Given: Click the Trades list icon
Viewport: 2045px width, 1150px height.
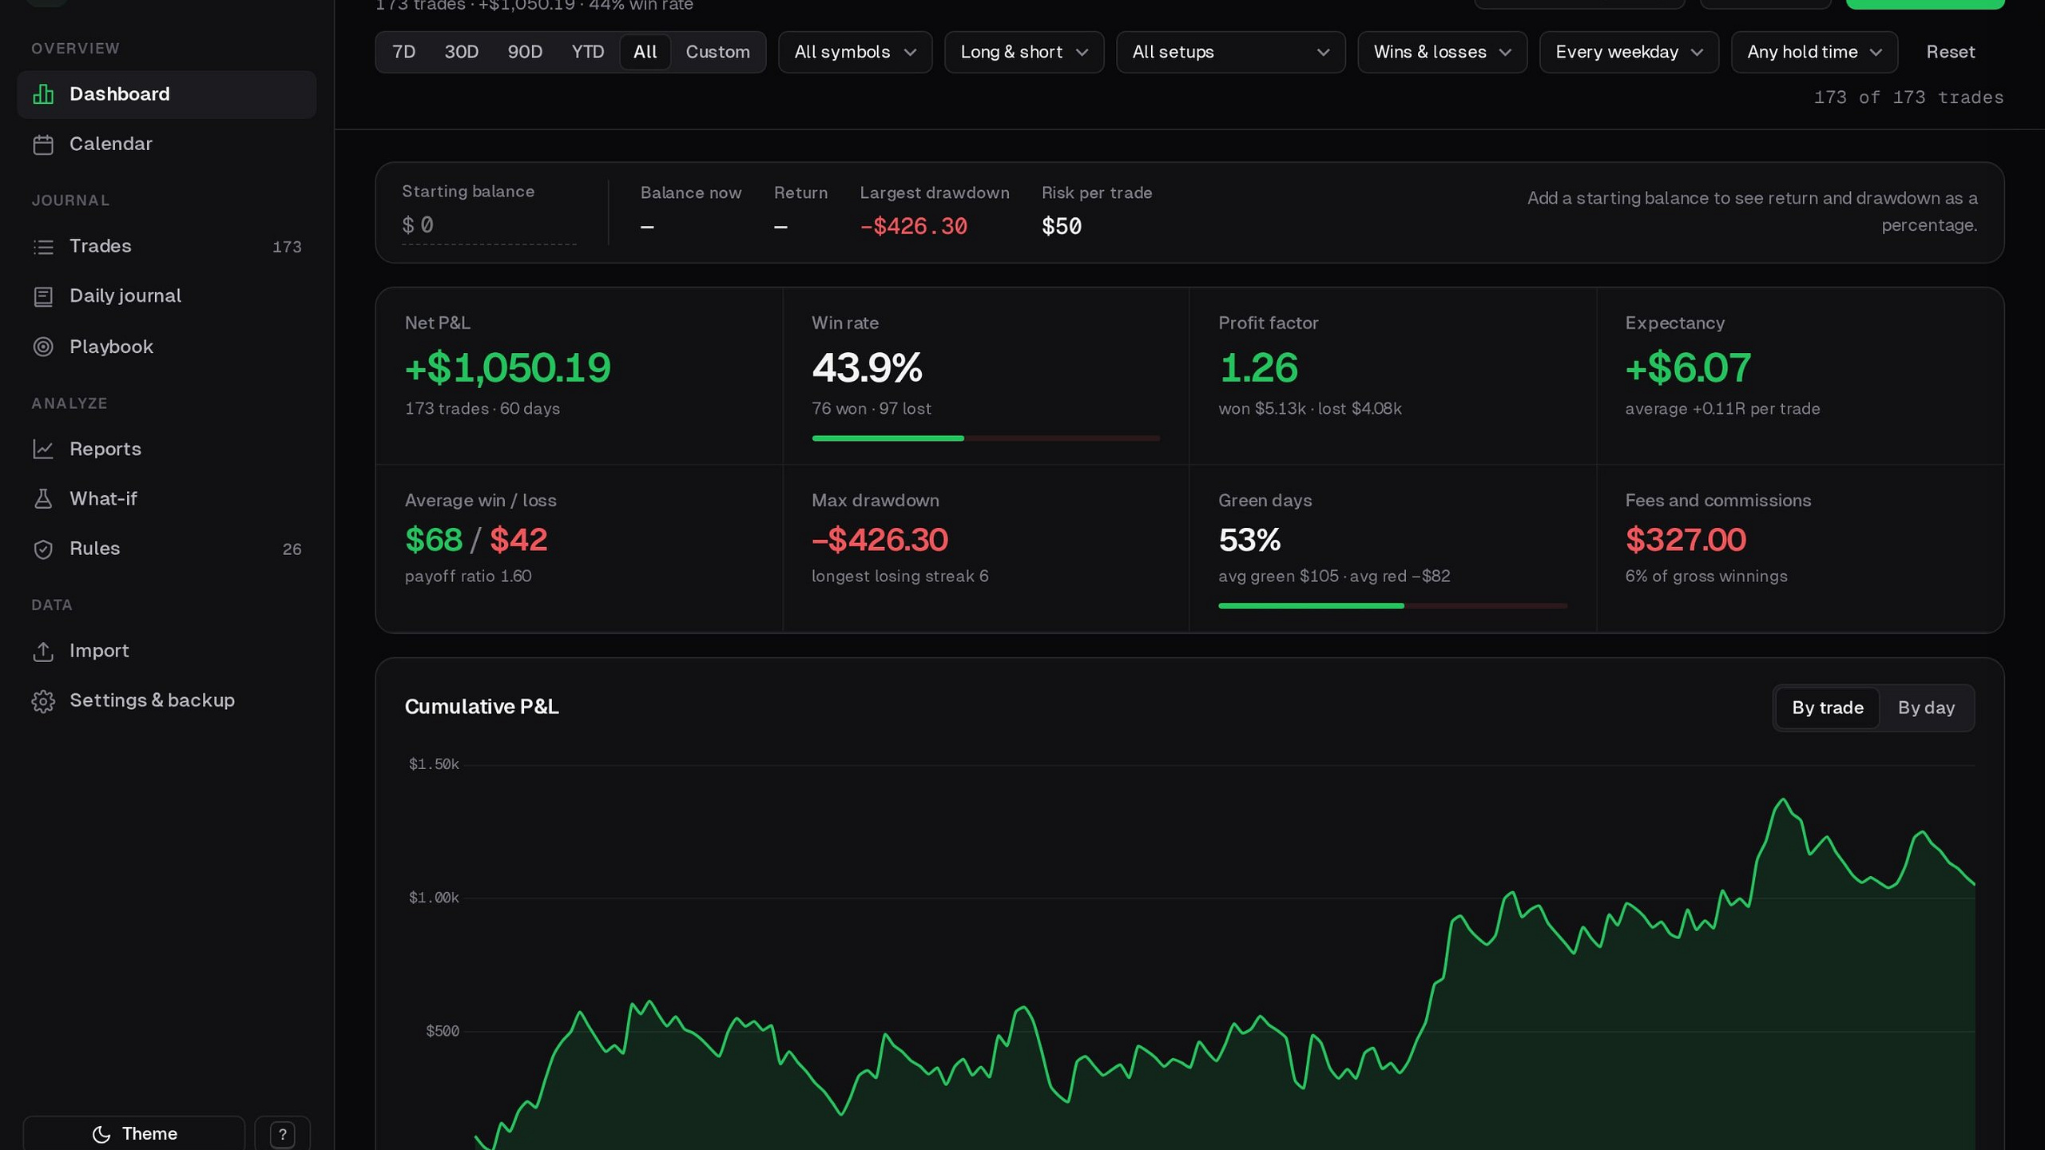Looking at the screenshot, I should 43,247.
